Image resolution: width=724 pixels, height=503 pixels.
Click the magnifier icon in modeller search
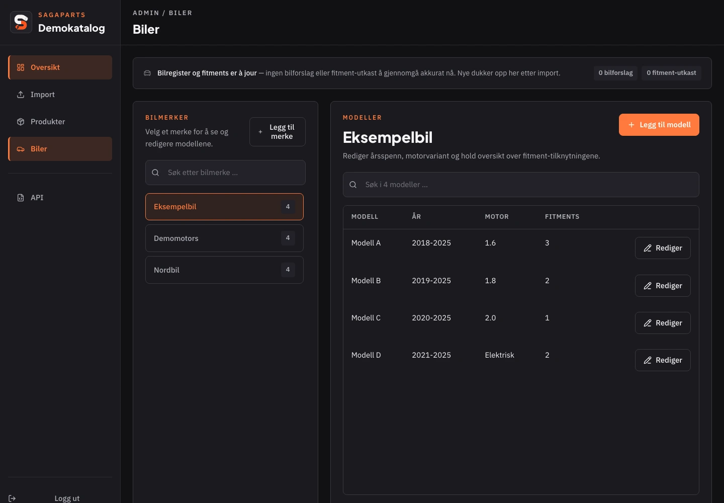[353, 185]
